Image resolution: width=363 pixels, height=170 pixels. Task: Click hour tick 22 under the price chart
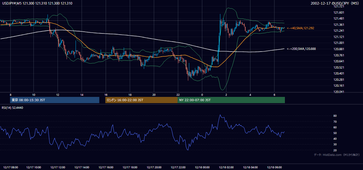click(178, 95)
